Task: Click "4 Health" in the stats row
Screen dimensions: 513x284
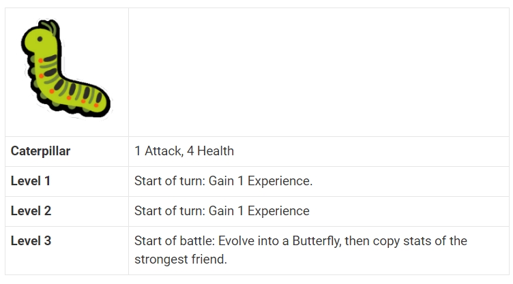Action: pos(210,151)
